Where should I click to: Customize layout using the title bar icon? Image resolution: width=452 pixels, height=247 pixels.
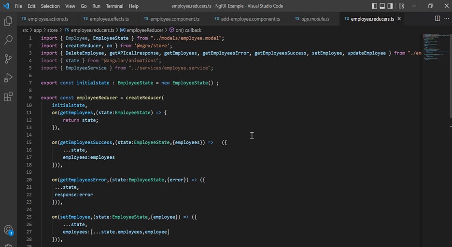[401, 6]
